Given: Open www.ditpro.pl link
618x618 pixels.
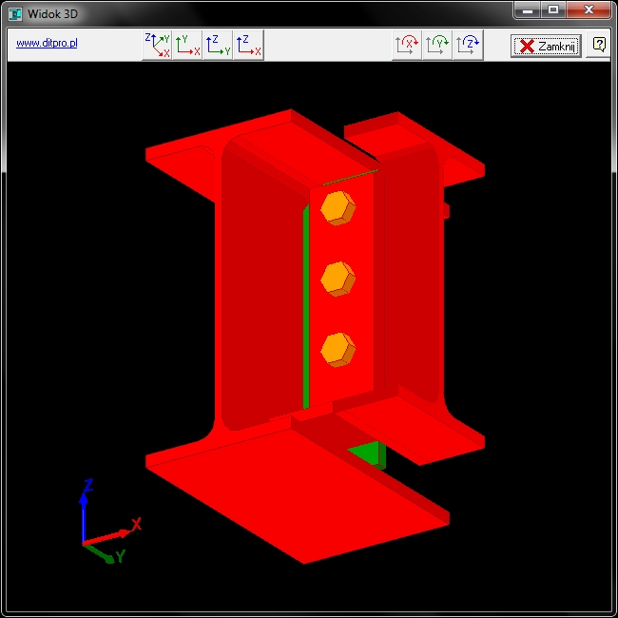Looking at the screenshot, I should (47, 43).
